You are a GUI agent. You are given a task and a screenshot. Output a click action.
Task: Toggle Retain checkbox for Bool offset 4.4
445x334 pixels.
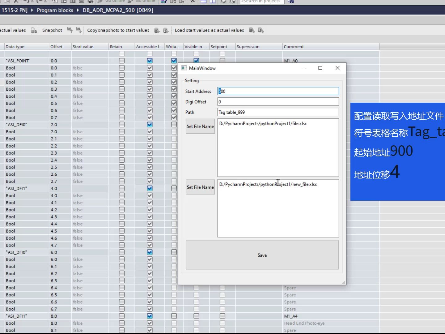[122, 224]
